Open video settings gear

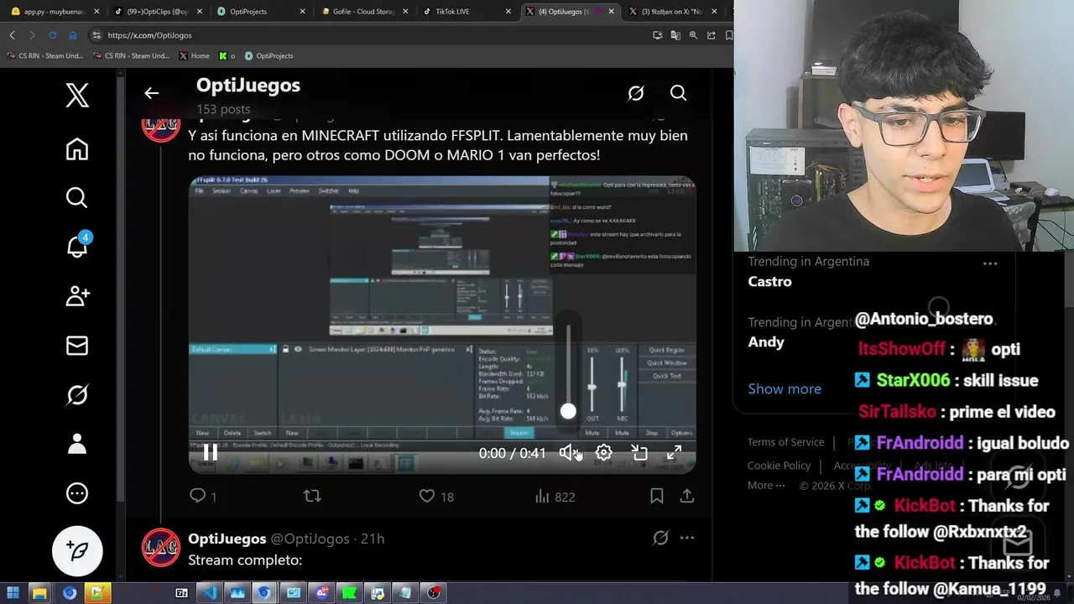click(x=603, y=453)
